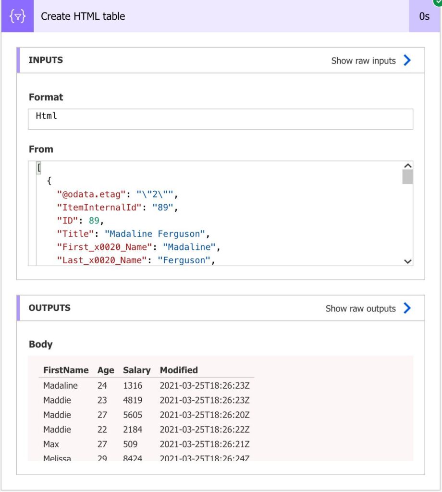Click the "Ferguson" last name value
The height and width of the screenshot is (492, 442).
click(184, 260)
